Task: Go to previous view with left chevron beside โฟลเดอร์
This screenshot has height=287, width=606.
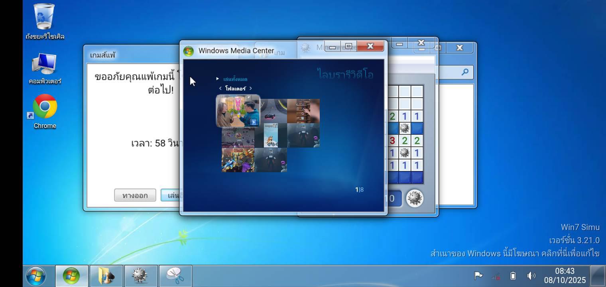Action: pos(220,88)
